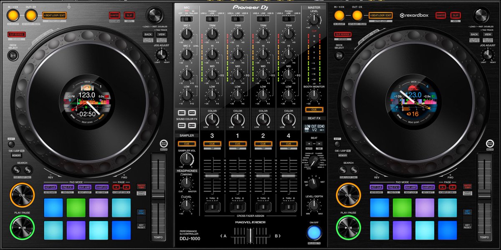Tap the right deck CUE button

(x=348, y=195)
